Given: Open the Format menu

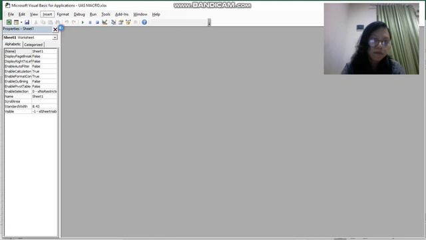Looking at the screenshot, I should [63, 15].
